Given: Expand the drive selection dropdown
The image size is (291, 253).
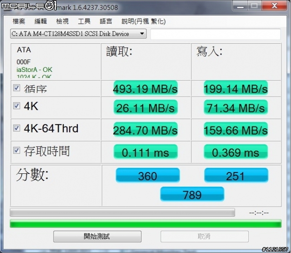Looking at the screenshot, I should coord(78,34).
